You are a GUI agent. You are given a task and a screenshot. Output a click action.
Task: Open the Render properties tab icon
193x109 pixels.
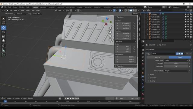pyautogui.click(x=143, y=50)
